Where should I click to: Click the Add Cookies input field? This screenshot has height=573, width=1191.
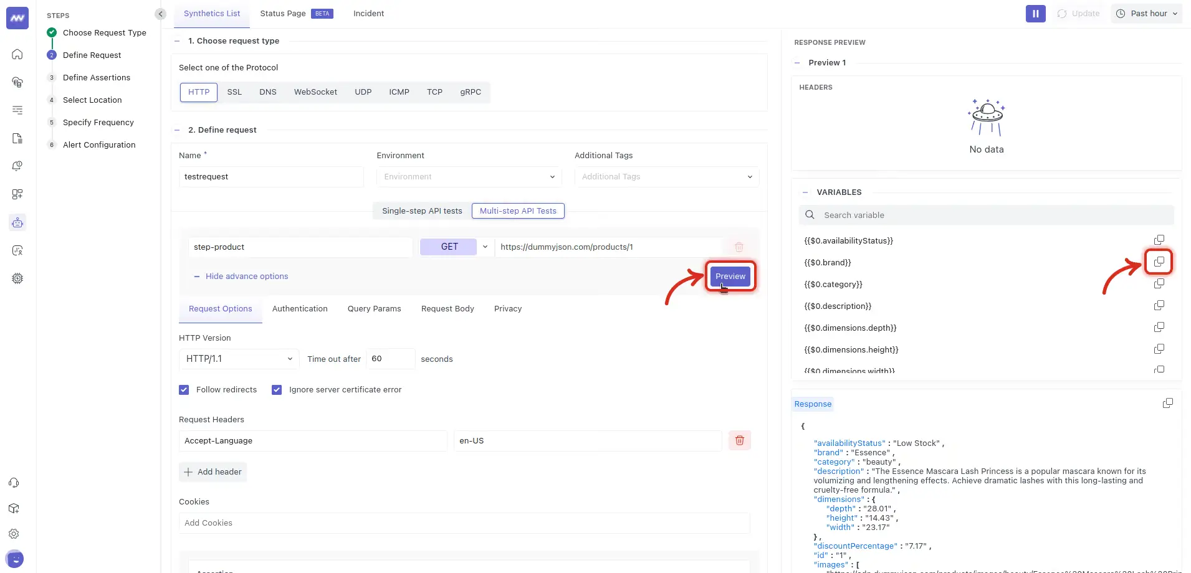click(x=464, y=523)
